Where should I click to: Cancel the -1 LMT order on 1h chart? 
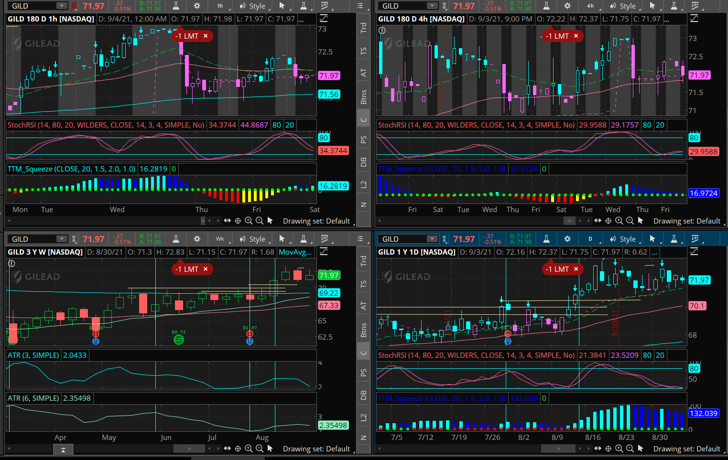[x=206, y=36]
